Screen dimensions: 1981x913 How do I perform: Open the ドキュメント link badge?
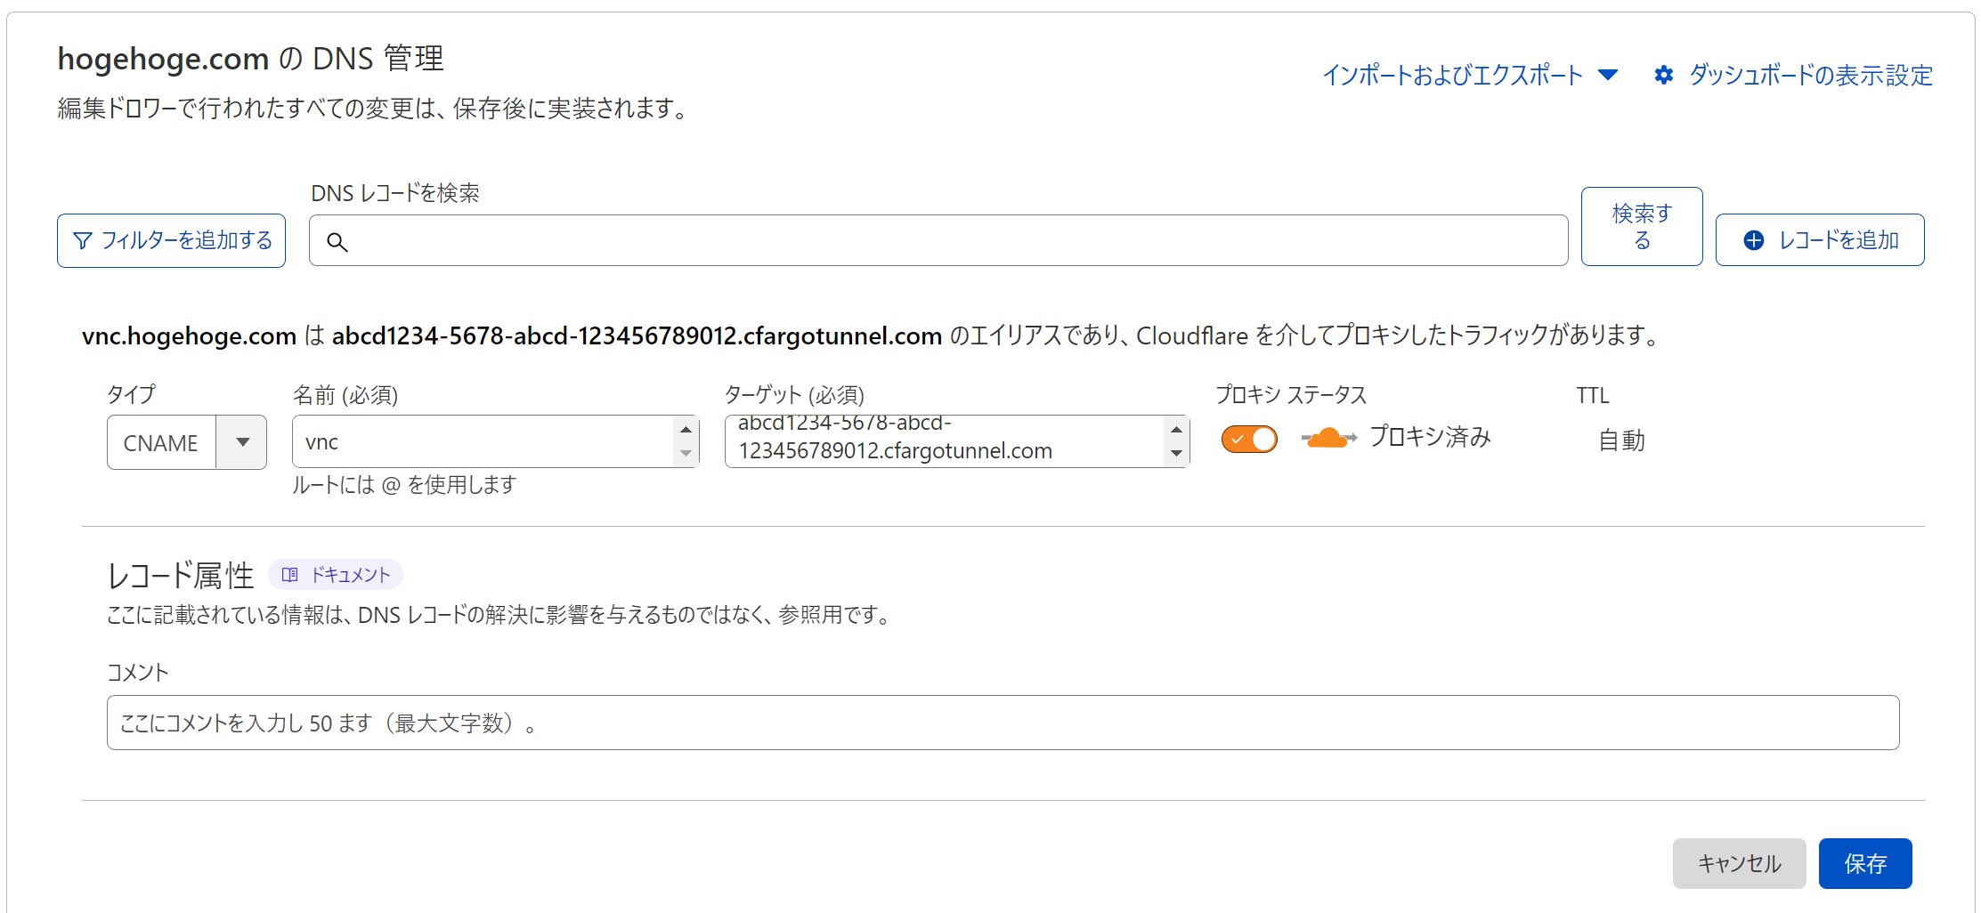pos(336,575)
